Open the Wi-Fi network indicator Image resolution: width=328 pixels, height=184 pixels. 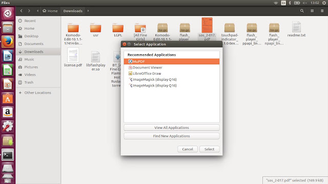(276, 3)
